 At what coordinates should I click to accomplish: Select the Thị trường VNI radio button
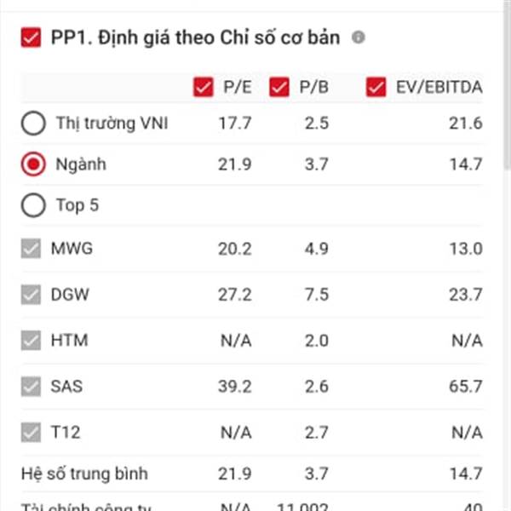pyautogui.click(x=33, y=123)
